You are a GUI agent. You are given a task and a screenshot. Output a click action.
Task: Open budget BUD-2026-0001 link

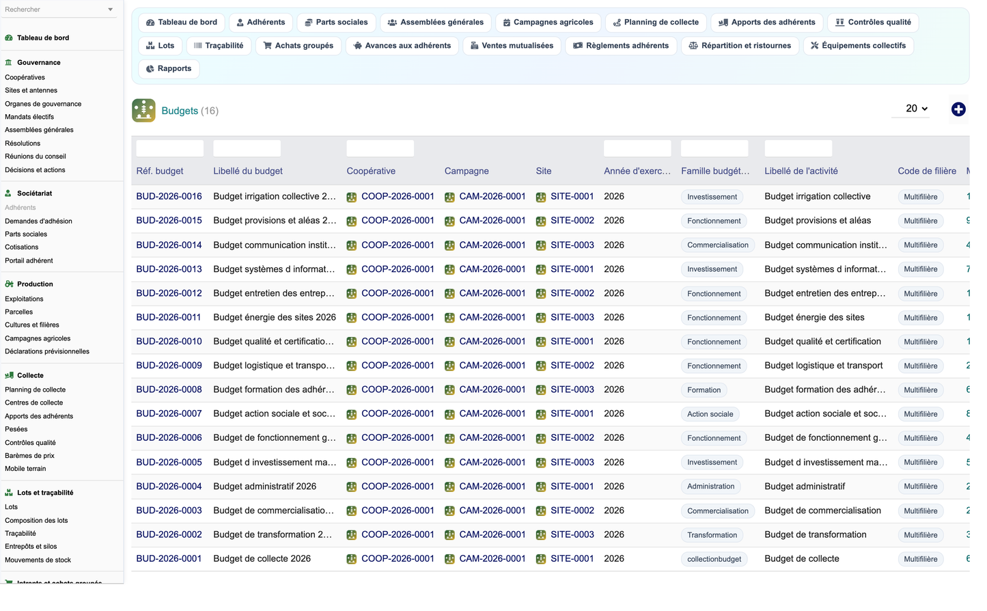pos(169,559)
